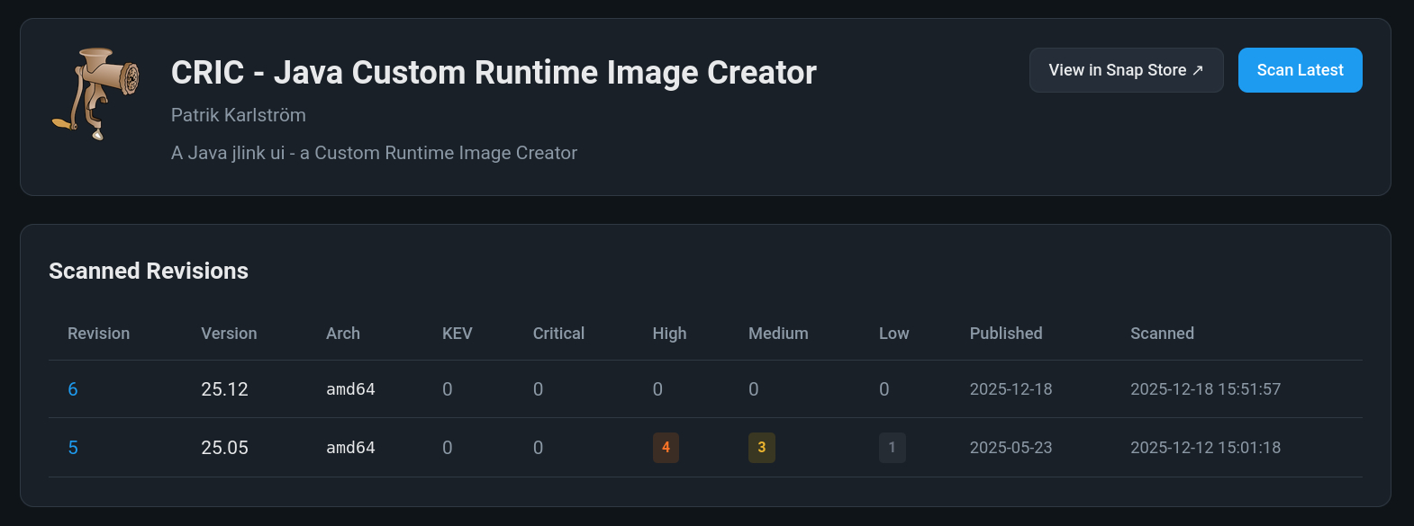Open revision 5 details
This screenshot has height=526, width=1414.
[x=73, y=448]
